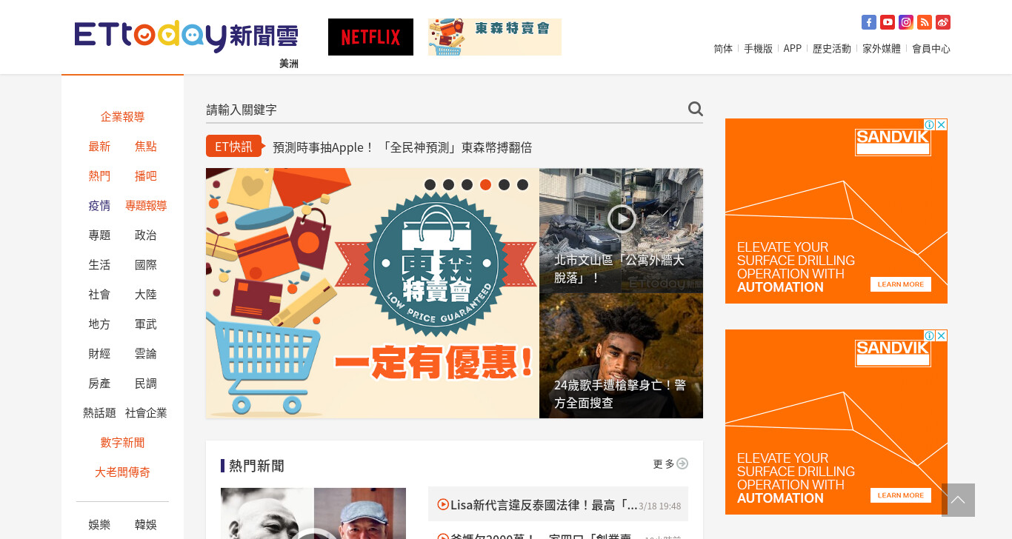
Task: Select the active orange carousel dot
Action: pyautogui.click(x=485, y=184)
